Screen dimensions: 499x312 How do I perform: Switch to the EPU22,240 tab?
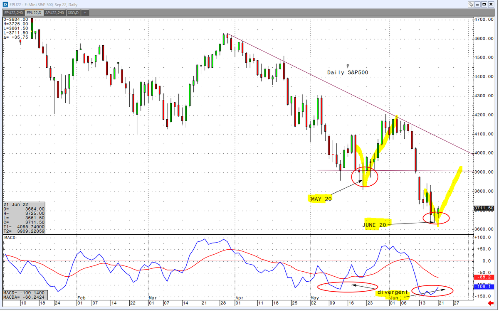[14, 13]
